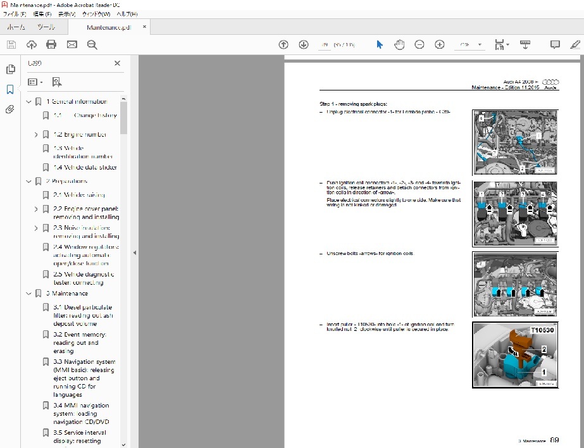584x448 pixels.
Task: Go to previous page with up arrow
Action: point(283,45)
